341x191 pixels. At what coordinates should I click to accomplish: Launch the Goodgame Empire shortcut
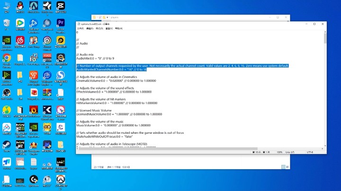click(34, 147)
